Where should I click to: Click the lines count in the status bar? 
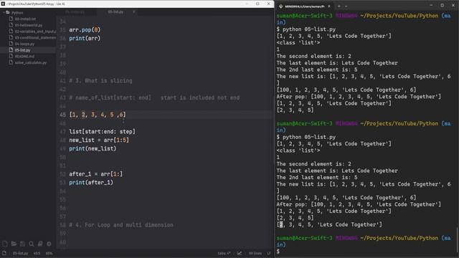pos(255,253)
